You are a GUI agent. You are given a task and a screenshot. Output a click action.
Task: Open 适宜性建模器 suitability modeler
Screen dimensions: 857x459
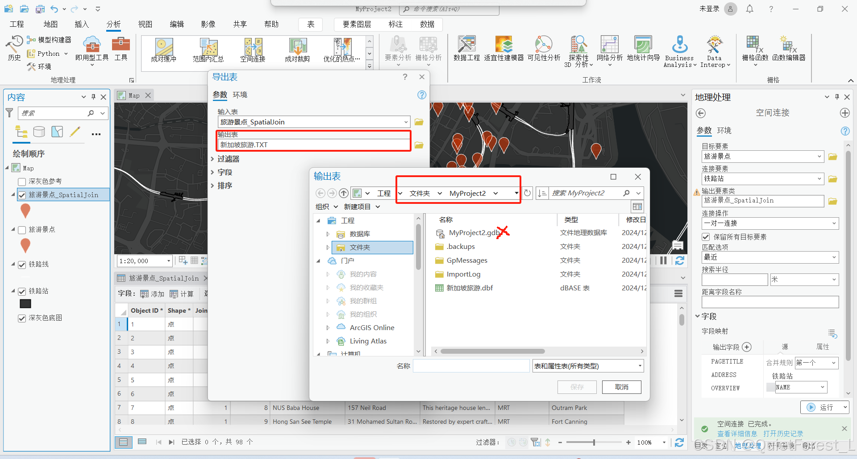click(504, 48)
